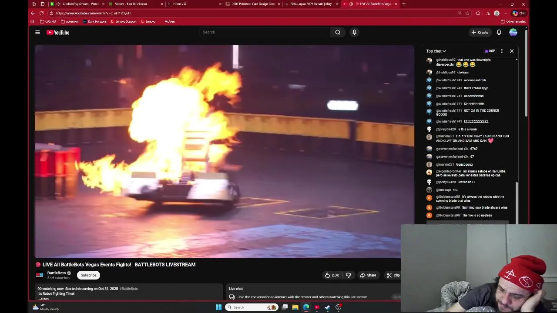Reload the current page
Screen dimensions: 557x313
pyautogui.click(x=42, y=13)
